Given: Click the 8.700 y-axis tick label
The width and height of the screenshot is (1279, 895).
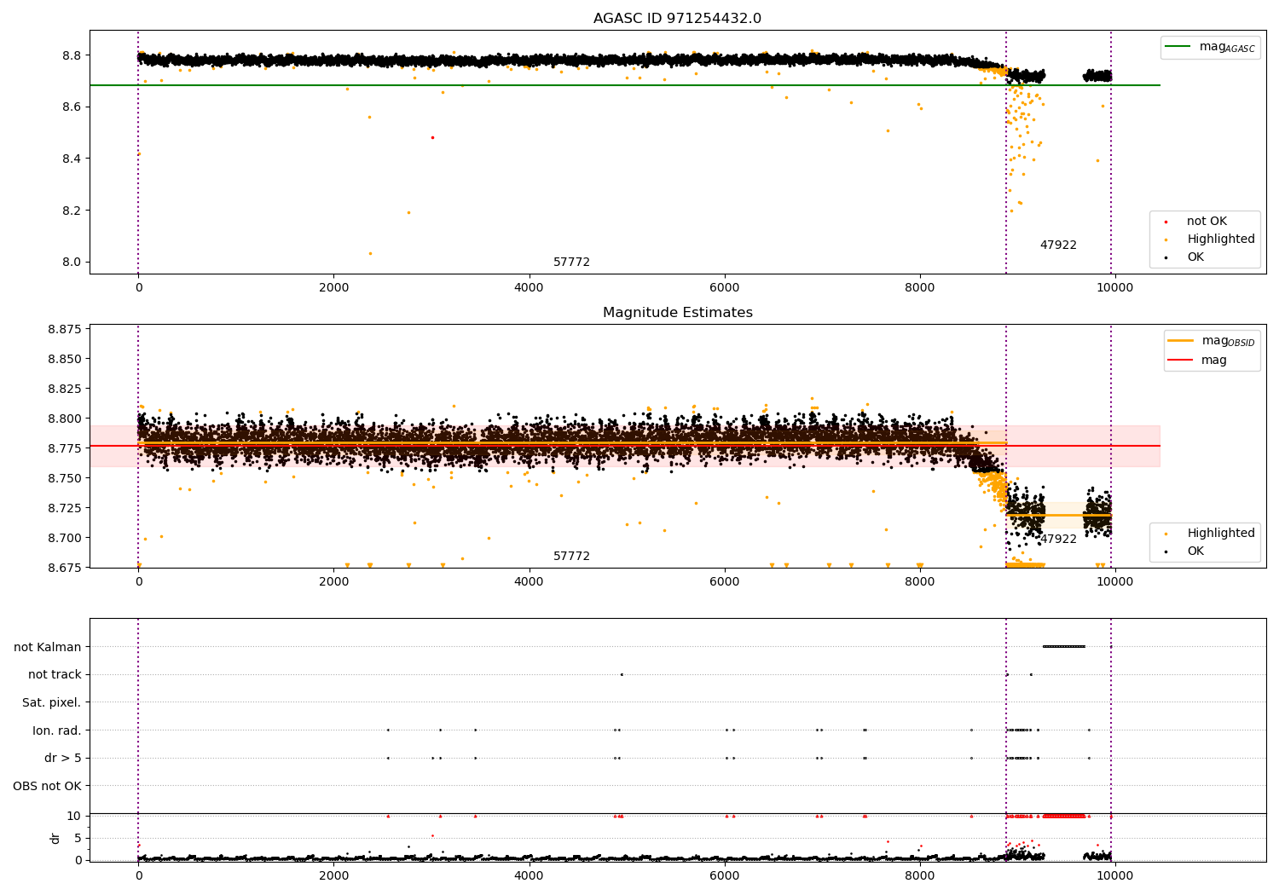Looking at the screenshot, I should pos(65,538).
